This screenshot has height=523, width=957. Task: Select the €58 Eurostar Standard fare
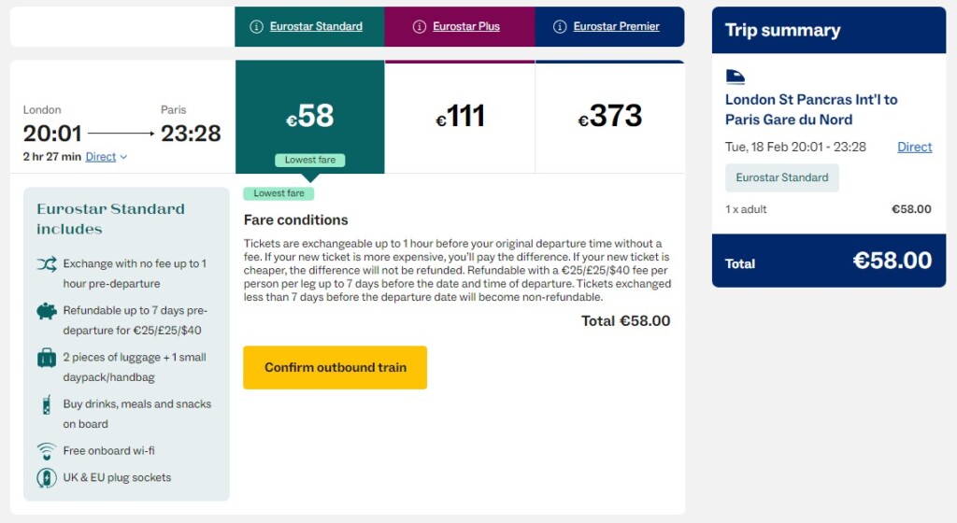(309, 117)
